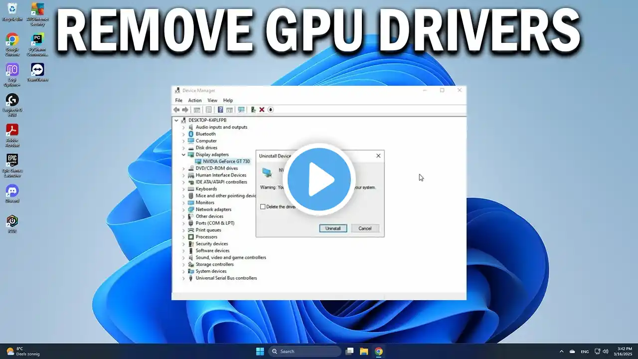Viewport: 638px width, 359px height.
Task: Select the Logi Options+ desktop shortcut
Action: pos(12,75)
